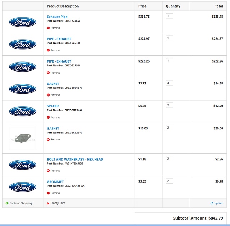Click quantity field for Exhaust Pipe
The image size is (230, 226).
tap(169, 16)
